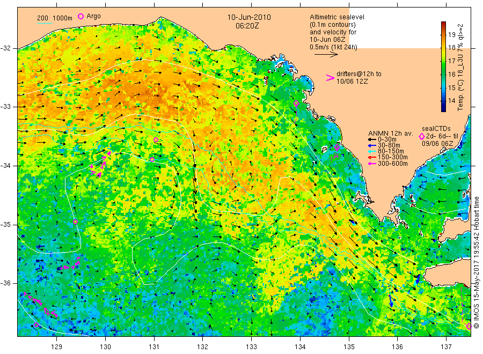The height and width of the screenshot is (354, 483).
Task: Click the 0.5m/s velocity scale arrow
Action: pyautogui.click(x=326, y=55)
